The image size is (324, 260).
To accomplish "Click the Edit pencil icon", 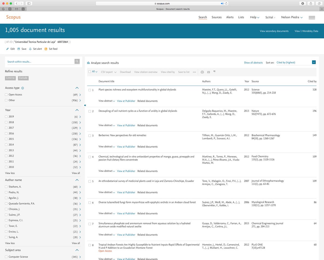I will point(8,49).
